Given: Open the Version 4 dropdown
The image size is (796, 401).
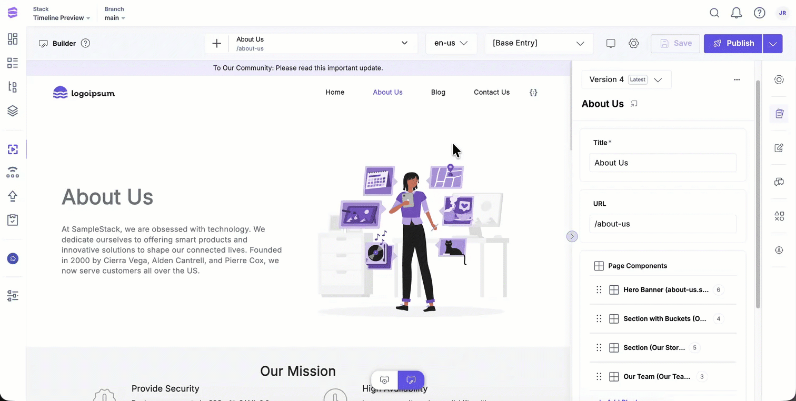Looking at the screenshot, I should pos(626,79).
